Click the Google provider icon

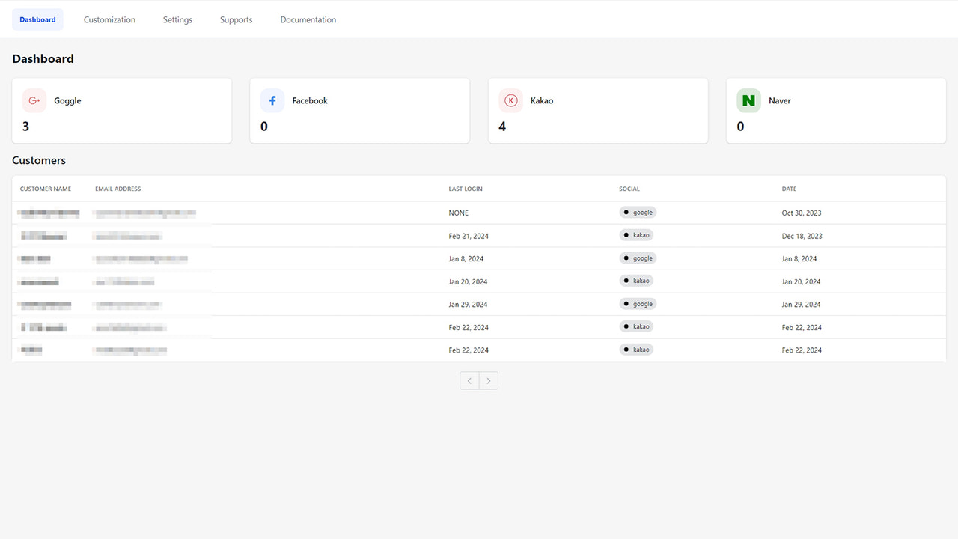click(x=34, y=100)
